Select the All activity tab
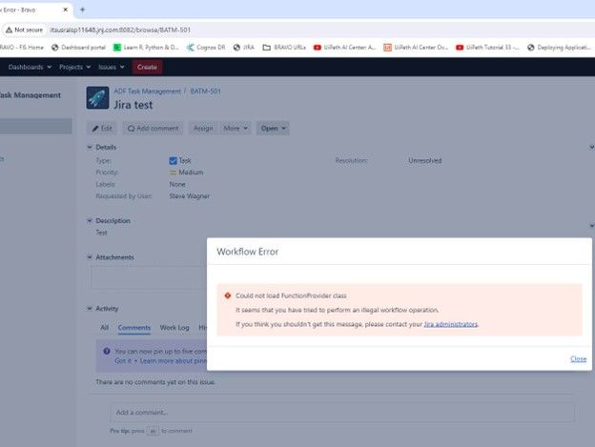 tap(104, 328)
